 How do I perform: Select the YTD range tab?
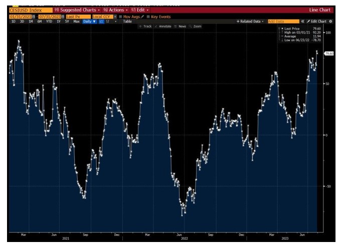(x=49, y=21)
